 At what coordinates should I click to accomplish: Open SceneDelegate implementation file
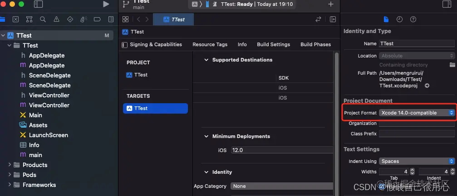[x=49, y=85]
